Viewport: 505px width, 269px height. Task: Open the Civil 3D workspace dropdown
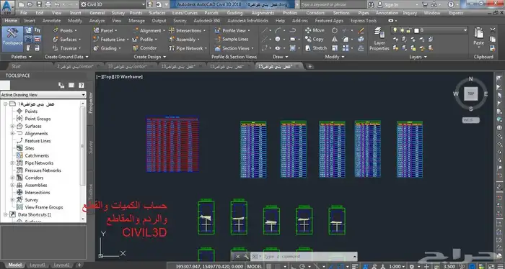[113, 4]
